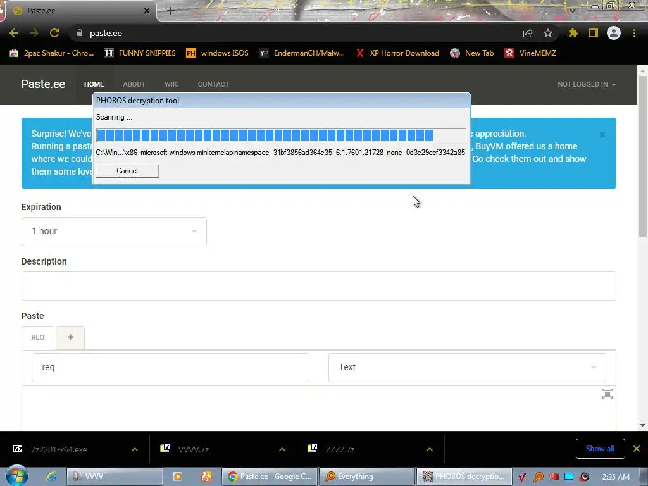Screen dimensions: 648x486
Task: Open the Chrome extensions puzzle icon
Action: tap(573, 33)
